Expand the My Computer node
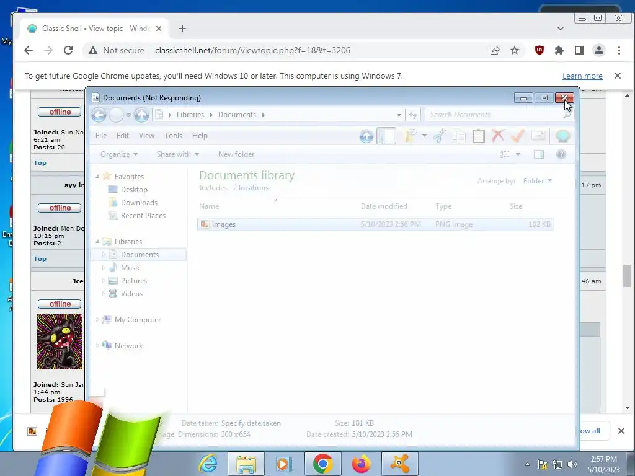The height and width of the screenshot is (476, 635). click(x=97, y=320)
